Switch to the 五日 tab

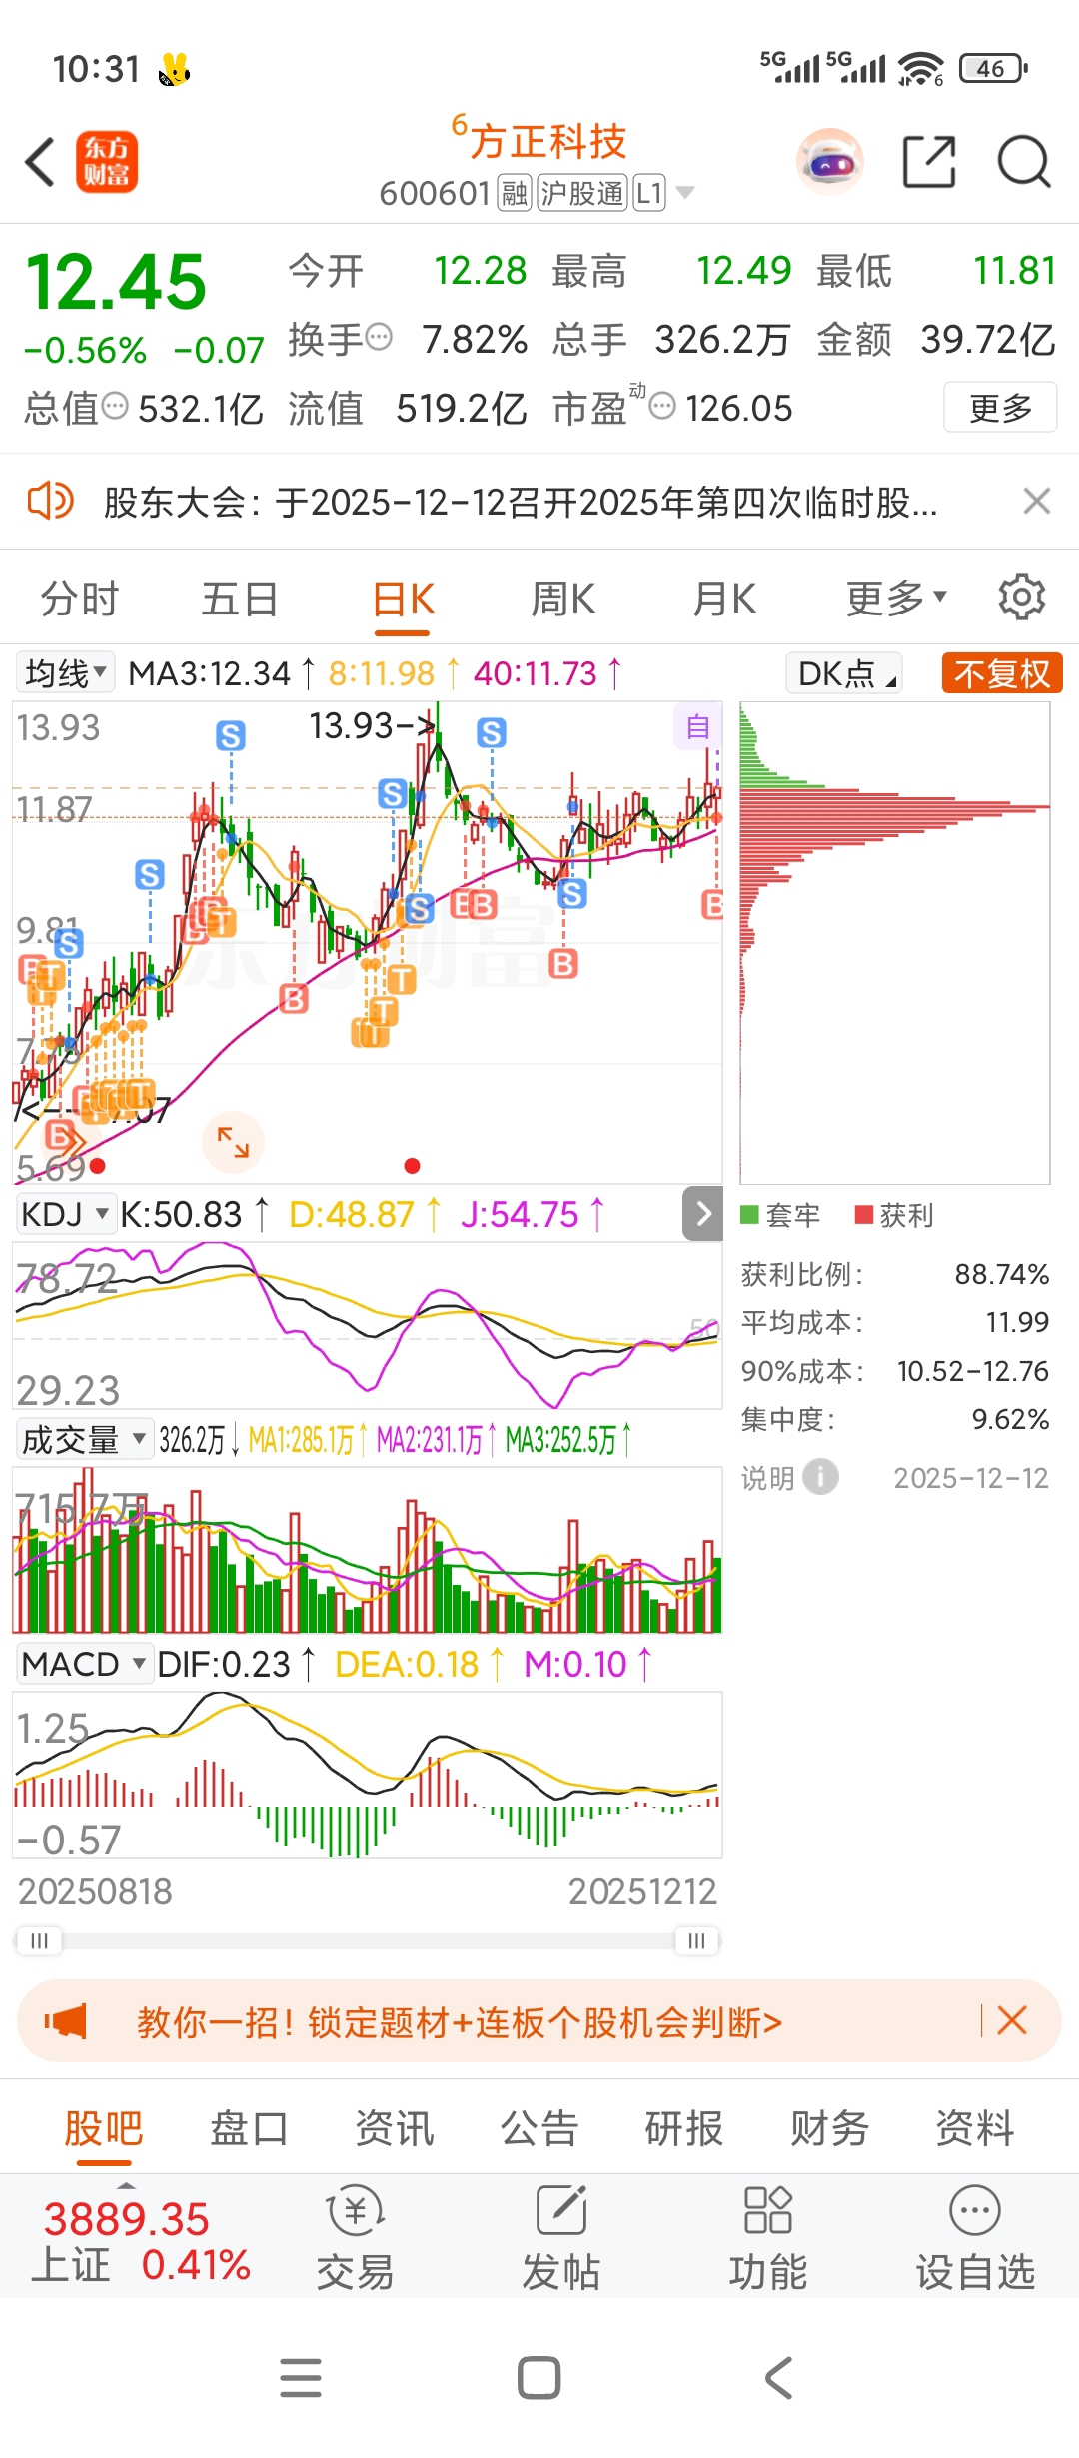(x=240, y=599)
